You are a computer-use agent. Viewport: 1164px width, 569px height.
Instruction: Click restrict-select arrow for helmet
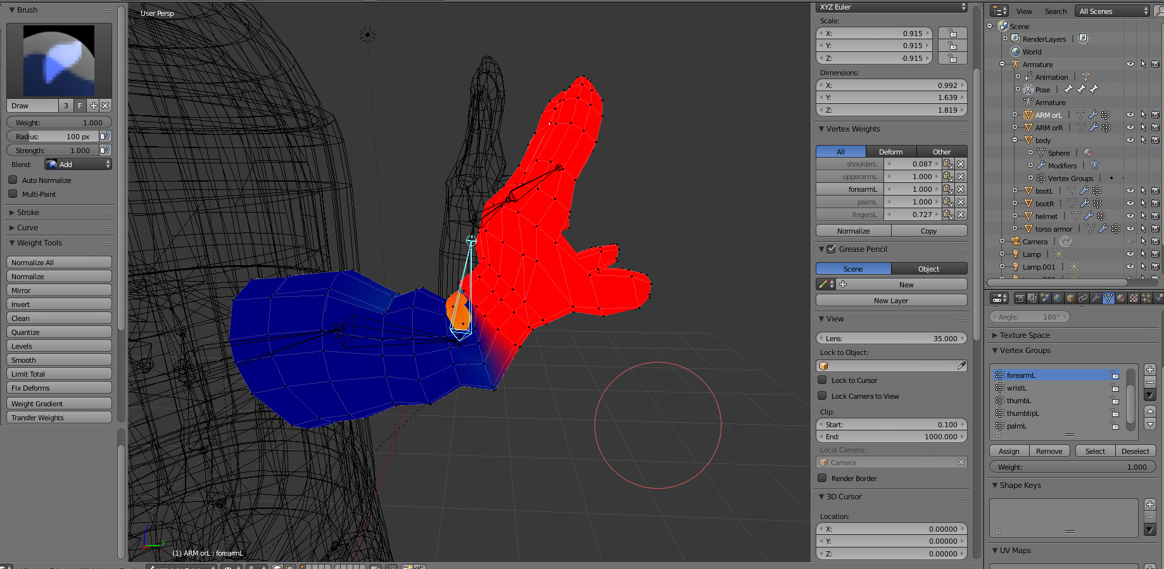(1143, 216)
